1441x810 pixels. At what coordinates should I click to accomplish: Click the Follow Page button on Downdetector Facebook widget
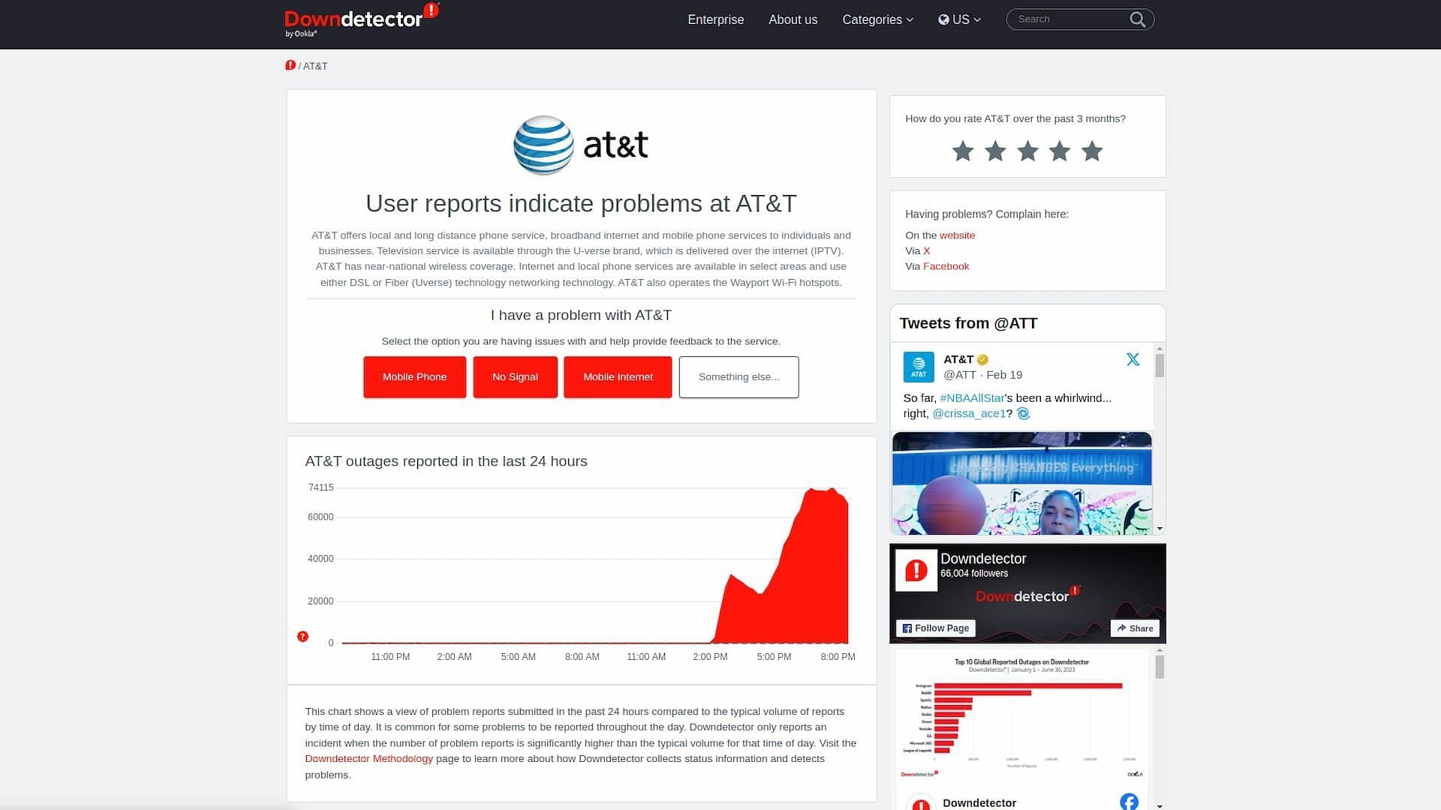coord(934,628)
